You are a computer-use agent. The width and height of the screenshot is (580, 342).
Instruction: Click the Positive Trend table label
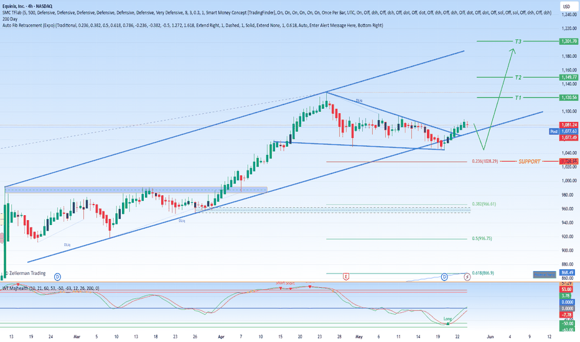545,275
